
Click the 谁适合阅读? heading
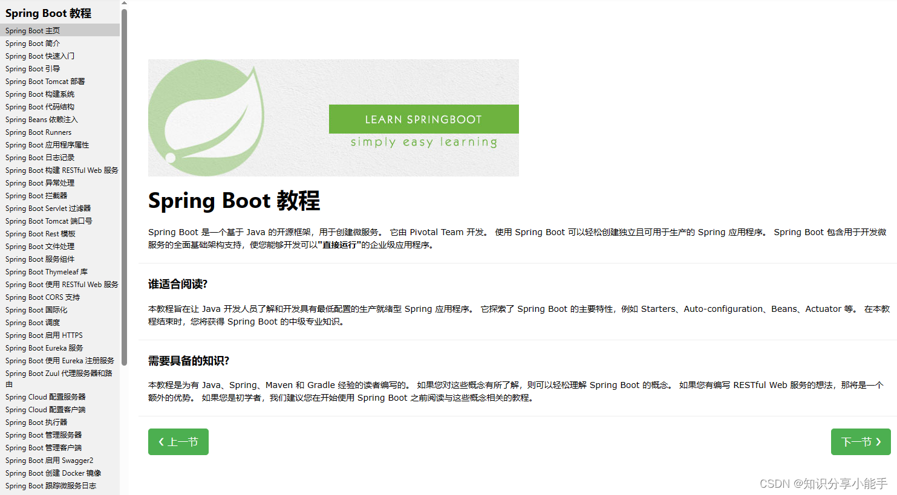pyautogui.click(x=178, y=284)
